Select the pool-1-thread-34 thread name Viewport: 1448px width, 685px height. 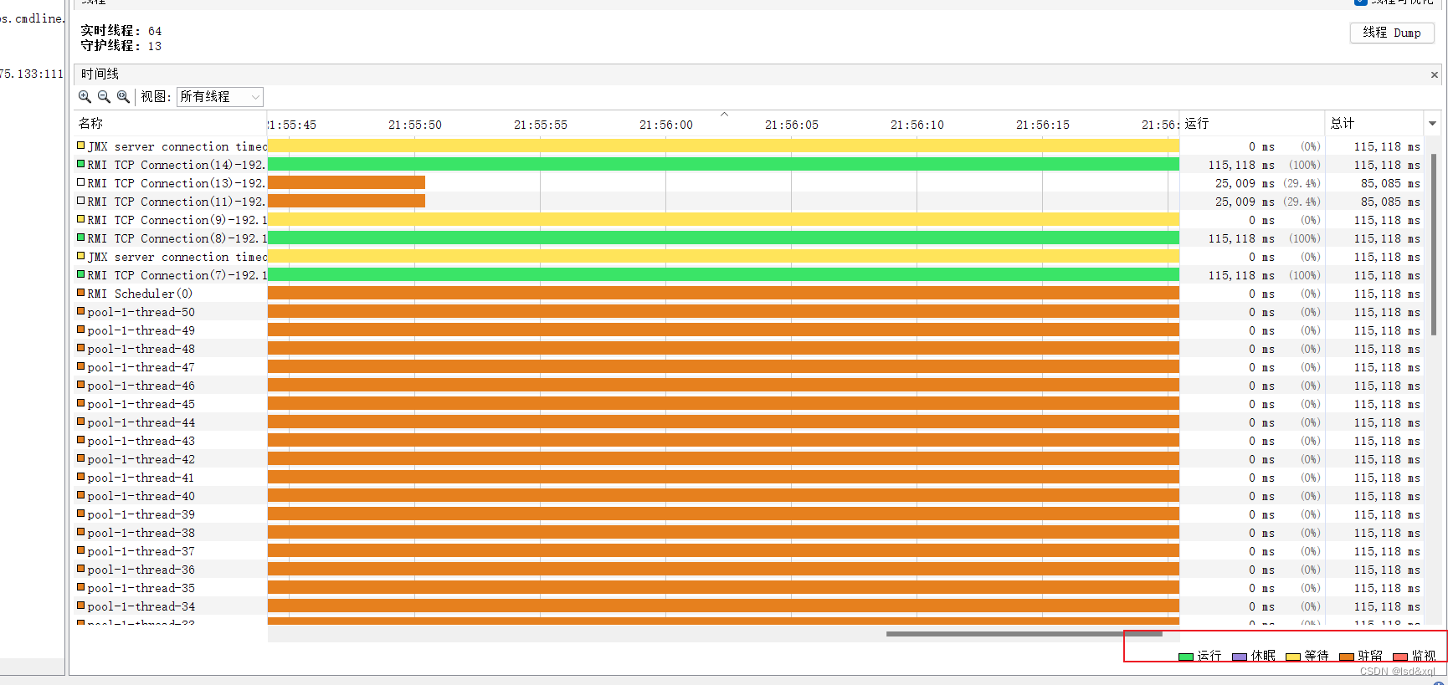(x=141, y=606)
